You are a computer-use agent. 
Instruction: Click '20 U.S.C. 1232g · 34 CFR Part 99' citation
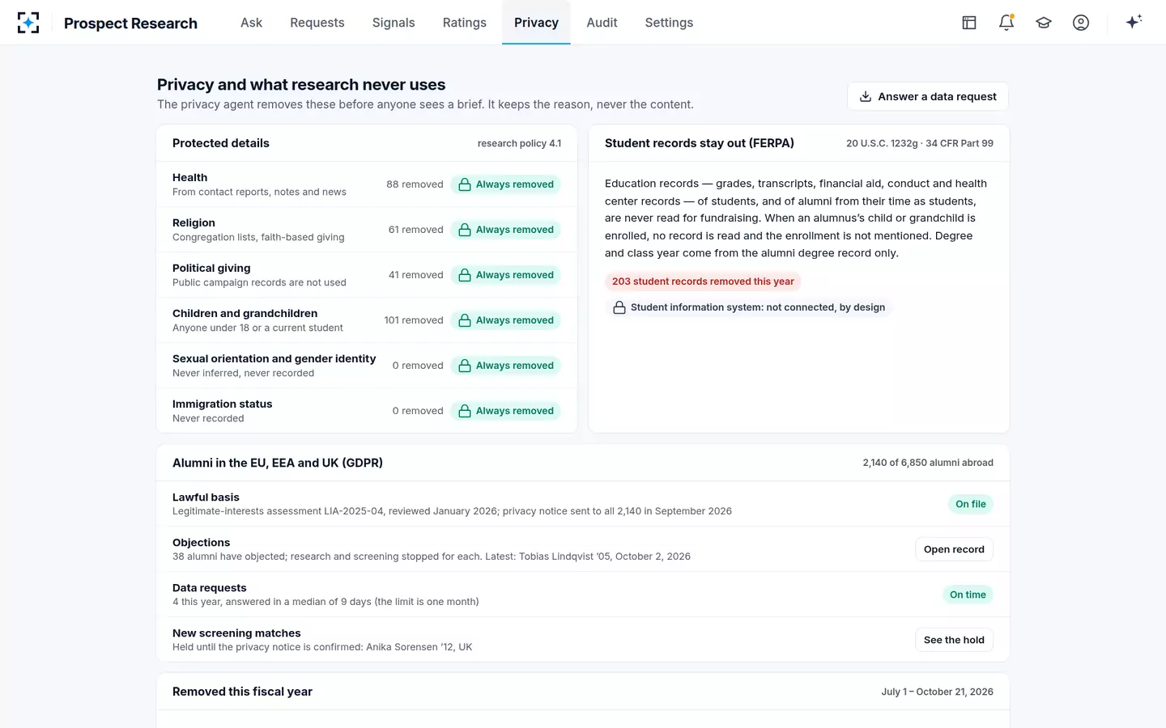(920, 143)
